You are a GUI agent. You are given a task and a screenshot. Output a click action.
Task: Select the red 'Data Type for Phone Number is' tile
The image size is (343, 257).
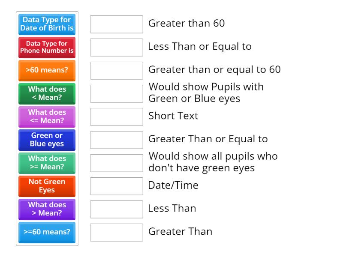point(47,47)
